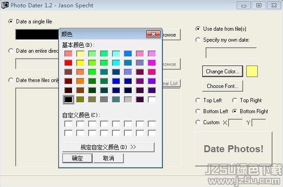Pick the pure red basic color swatch
Image resolution: width=283 pixels, height=187 pixels.
(68, 63)
